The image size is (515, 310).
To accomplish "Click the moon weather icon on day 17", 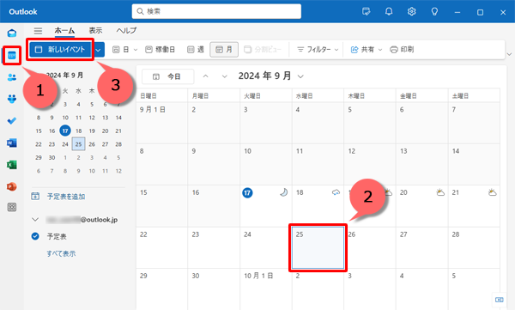I will pos(284,192).
